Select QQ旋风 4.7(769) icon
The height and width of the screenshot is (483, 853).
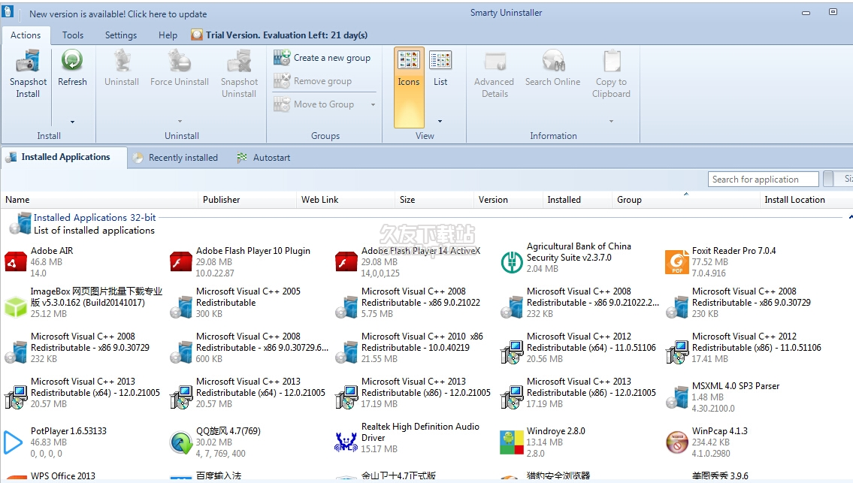(180, 442)
